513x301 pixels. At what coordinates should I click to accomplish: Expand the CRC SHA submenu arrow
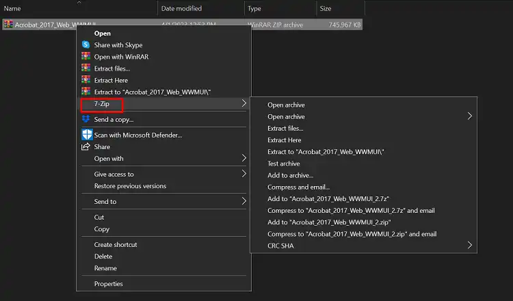(x=470, y=246)
